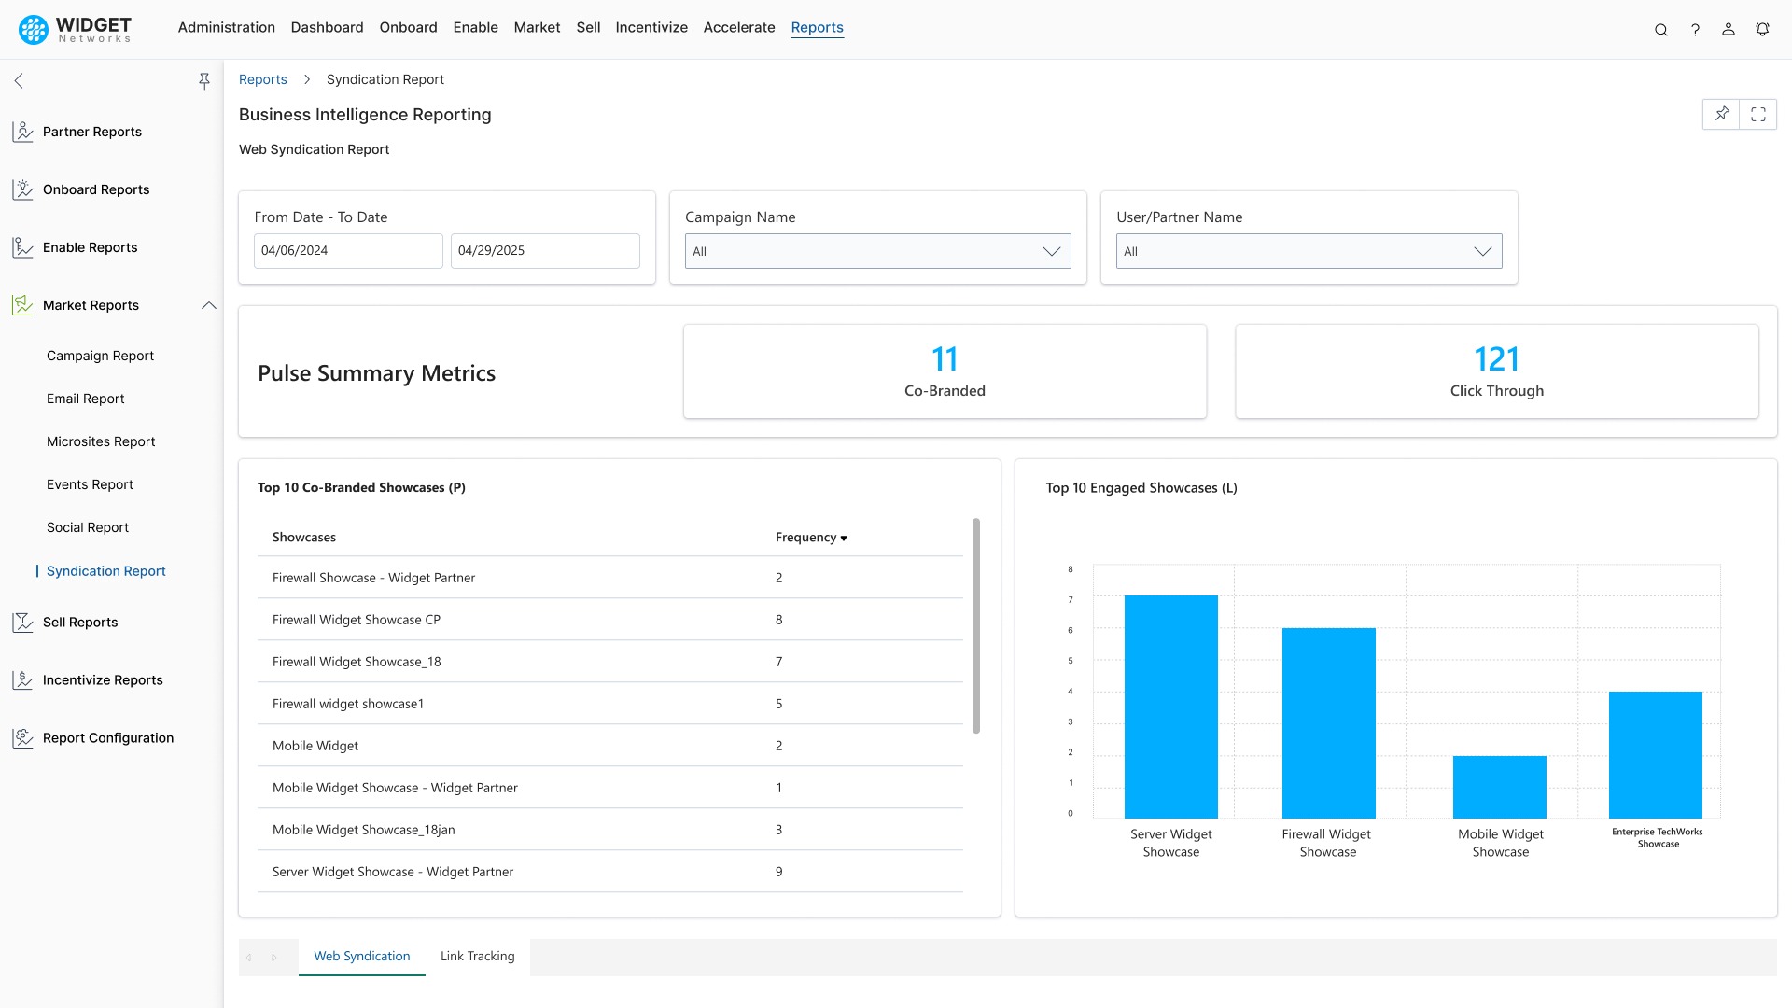Check notifications via the bell icon
Screen dimensions: 1792x1008
coord(1762,29)
